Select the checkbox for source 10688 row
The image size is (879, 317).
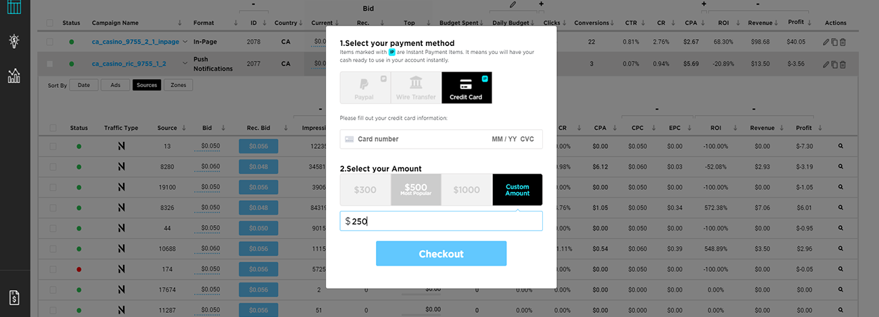[53, 249]
